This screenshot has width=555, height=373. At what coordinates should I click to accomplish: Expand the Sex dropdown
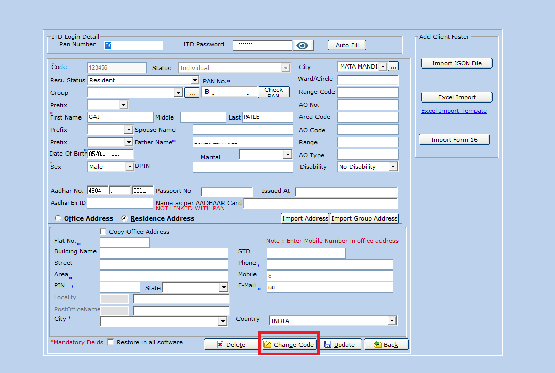click(x=130, y=167)
